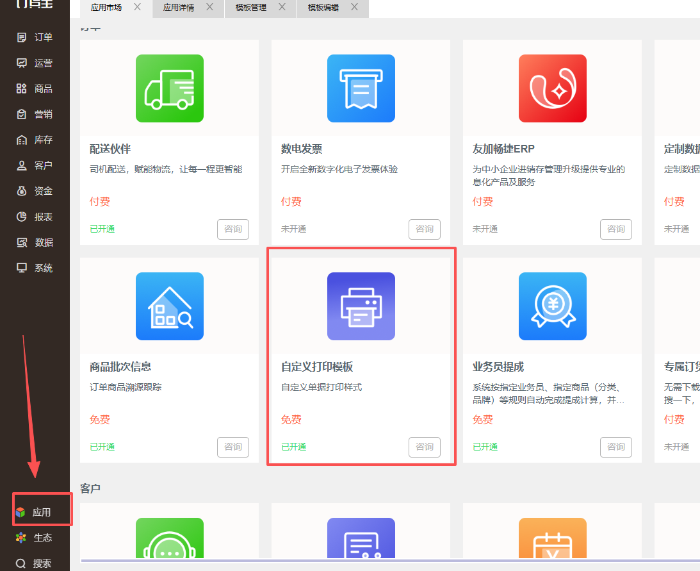700x571 pixels.
Task: Open 营销 in the sidebar
Action: tap(35, 114)
